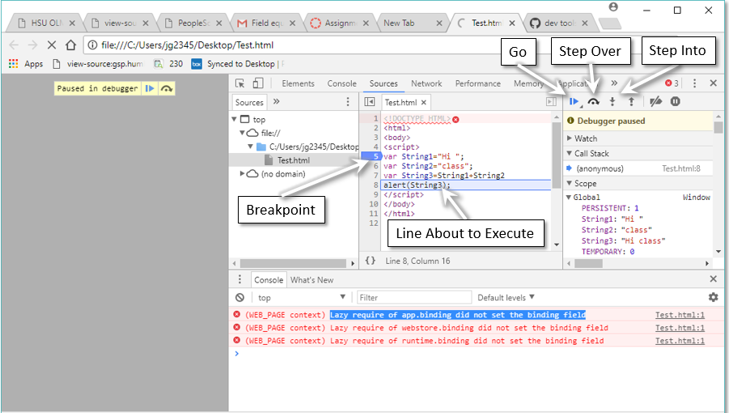Toggle pause on exceptions button
Screen dimensions: 729x413
(675, 102)
